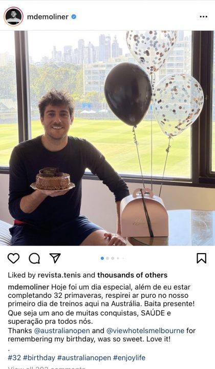Viewport: 215px width, 369px height.
Task: Open the #enjoylife hashtag
Action: (x=129, y=358)
